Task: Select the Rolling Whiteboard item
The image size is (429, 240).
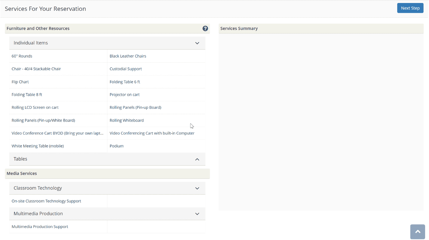Action: pyautogui.click(x=127, y=120)
